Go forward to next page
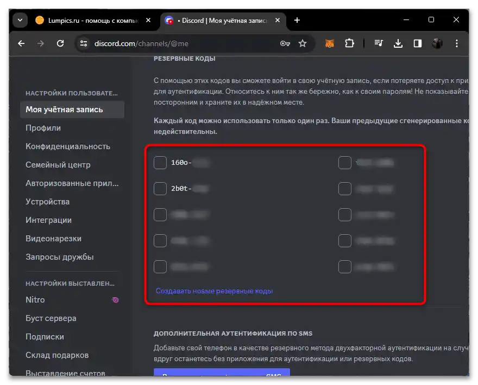The width and height of the screenshot is (478, 385). coord(41,43)
